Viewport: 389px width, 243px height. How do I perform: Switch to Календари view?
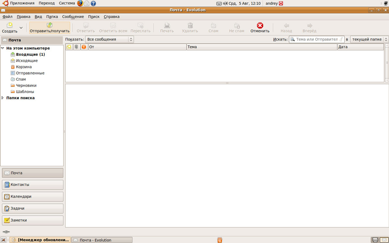point(33,197)
